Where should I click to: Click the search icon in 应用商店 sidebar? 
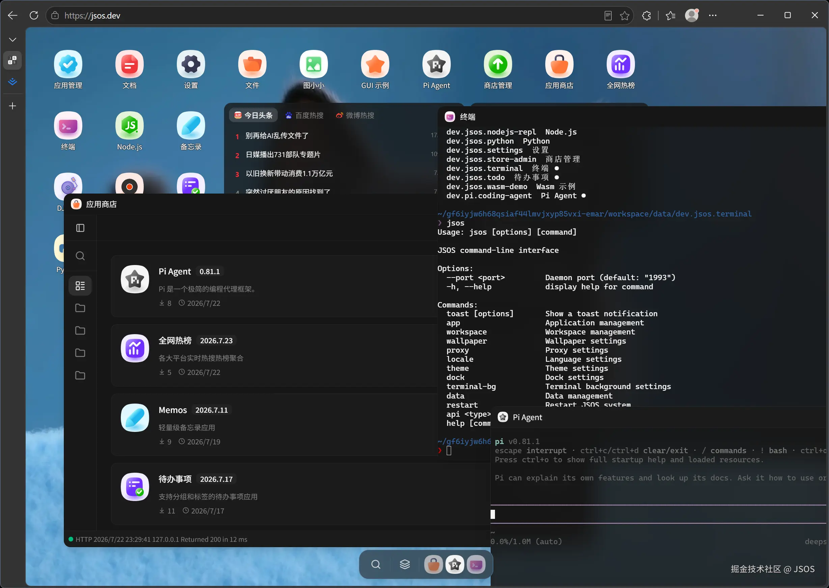80,256
